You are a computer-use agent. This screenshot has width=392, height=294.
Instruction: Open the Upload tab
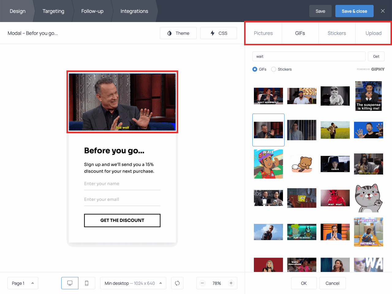pyautogui.click(x=373, y=33)
